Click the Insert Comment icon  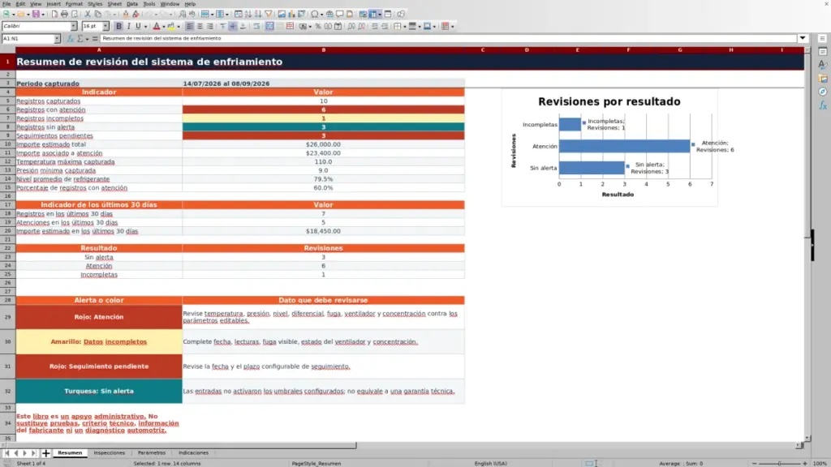click(x=340, y=15)
